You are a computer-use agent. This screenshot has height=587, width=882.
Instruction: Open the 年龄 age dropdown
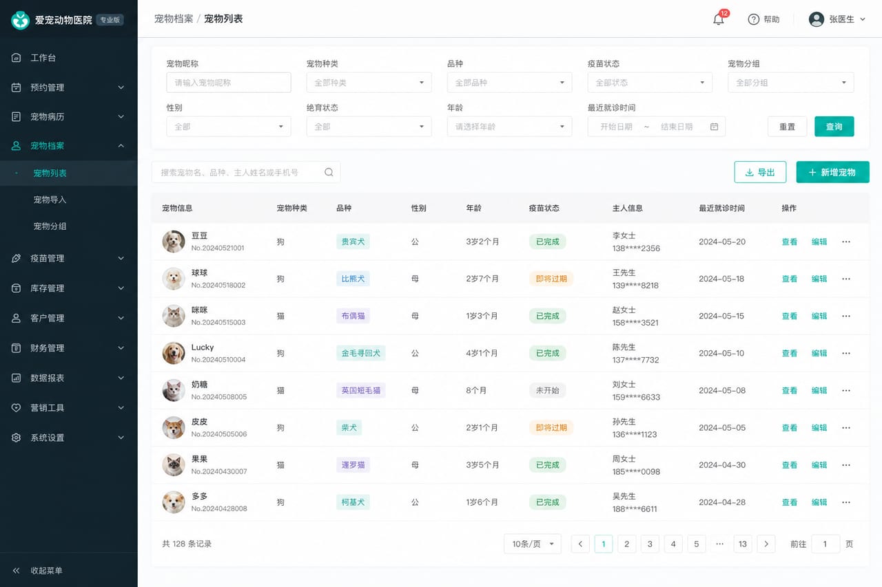point(510,127)
